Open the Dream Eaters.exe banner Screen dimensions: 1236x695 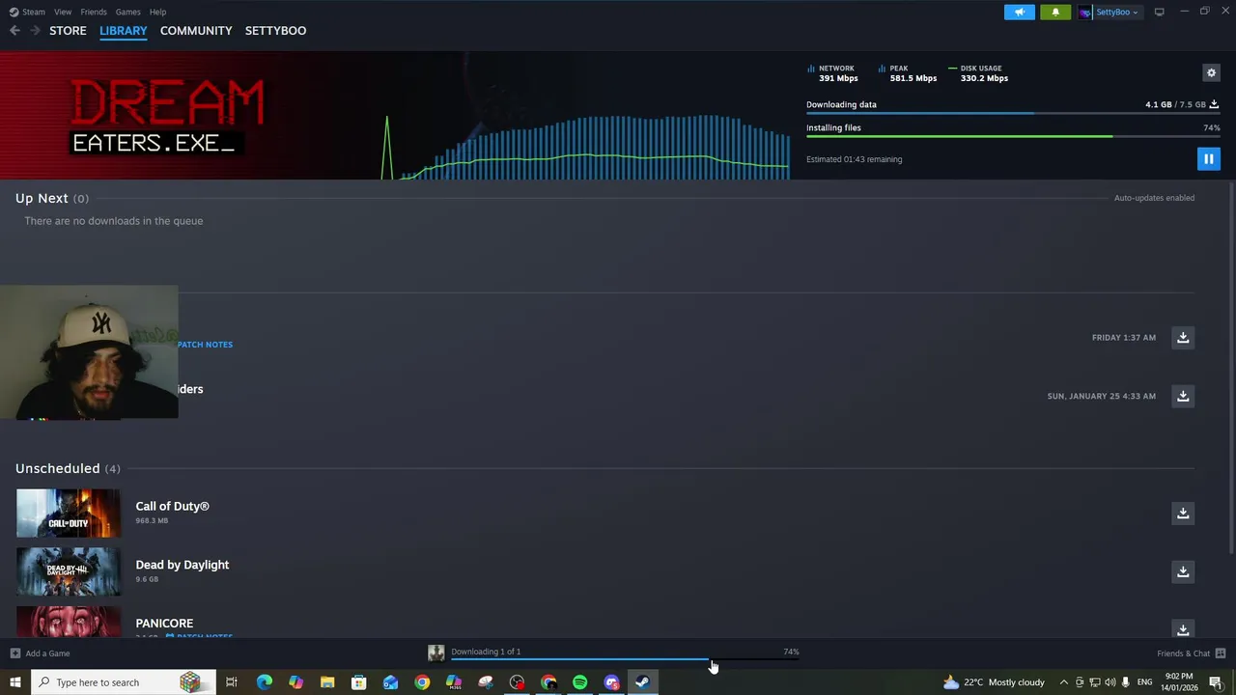tap(167, 116)
